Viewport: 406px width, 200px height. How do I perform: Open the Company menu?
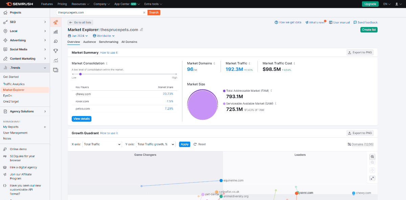tap(102, 4)
